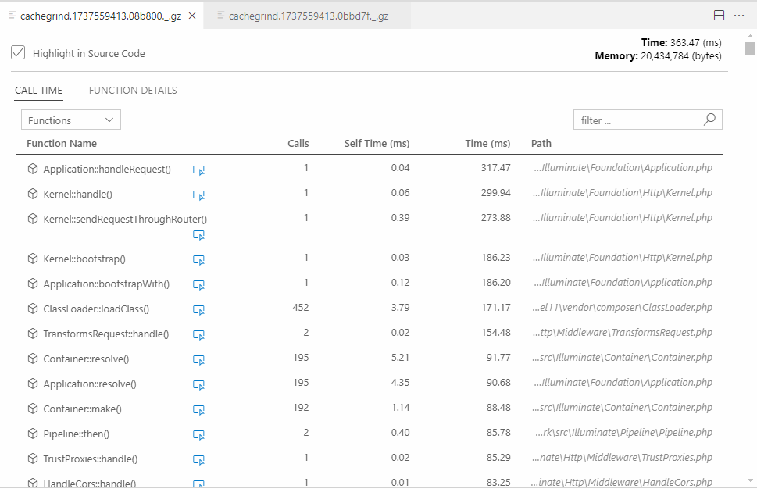Click cube icon beside ClassLoader::loadClass()
Image resolution: width=757 pixels, height=489 pixels.
pyautogui.click(x=32, y=309)
